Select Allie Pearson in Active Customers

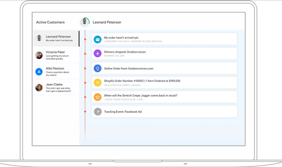coord(56,71)
